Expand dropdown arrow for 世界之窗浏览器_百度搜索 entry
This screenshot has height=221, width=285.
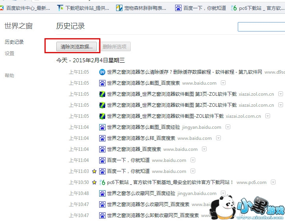[x=204, y=149]
